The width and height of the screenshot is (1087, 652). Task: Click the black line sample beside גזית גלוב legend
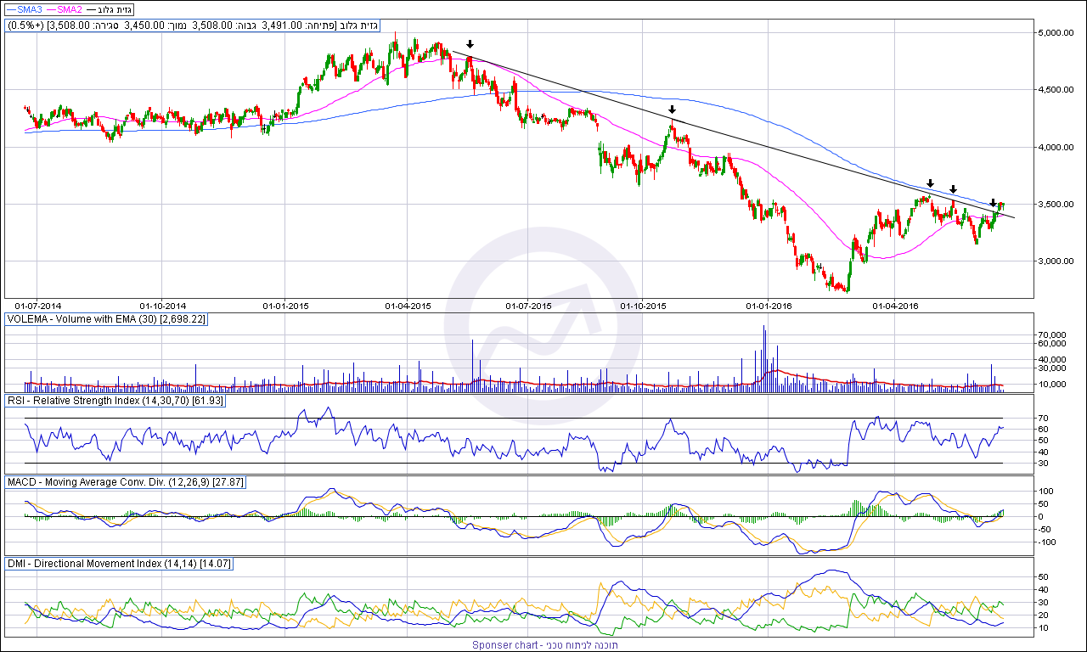click(x=92, y=9)
